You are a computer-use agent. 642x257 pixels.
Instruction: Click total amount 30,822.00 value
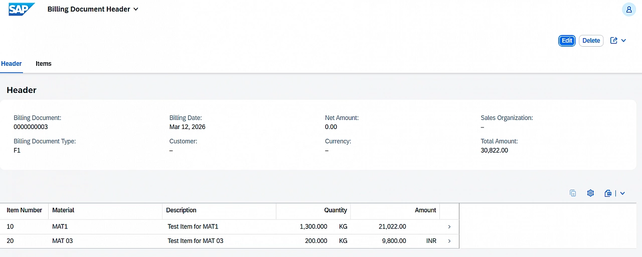pos(494,151)
